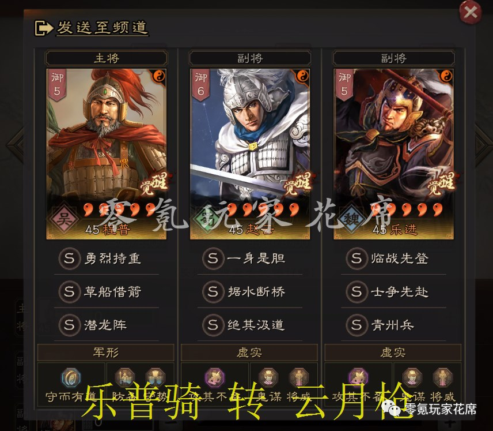Open the 发送至频道 link
The width and height of the screenshot is (493, 431).
(x=102, y=28)
